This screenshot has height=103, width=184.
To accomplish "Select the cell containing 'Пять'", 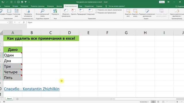I will click(13, 78).
